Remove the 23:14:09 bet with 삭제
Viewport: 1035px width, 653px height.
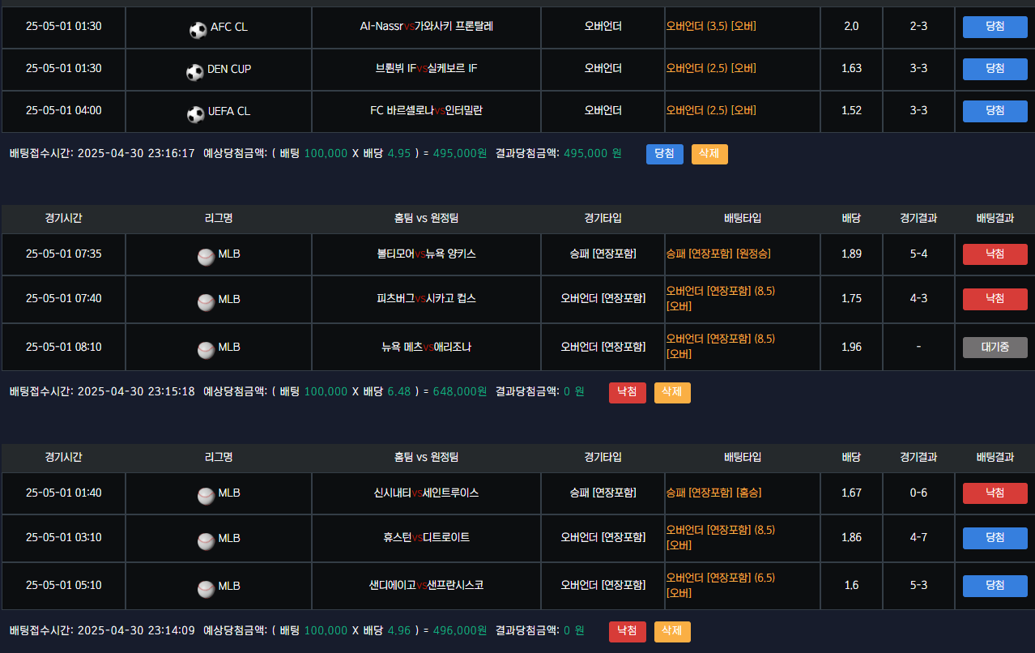tap(672, 631)
